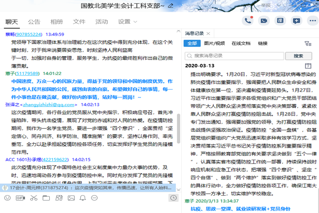Switch to the 相册 album tab
This screenshot has width=319, height=213.
click(57, 22)
